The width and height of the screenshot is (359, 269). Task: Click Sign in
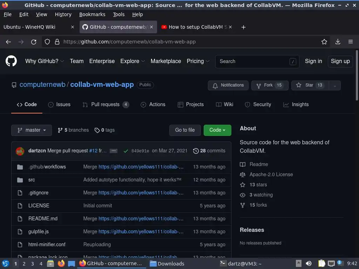tap(313, 61)
